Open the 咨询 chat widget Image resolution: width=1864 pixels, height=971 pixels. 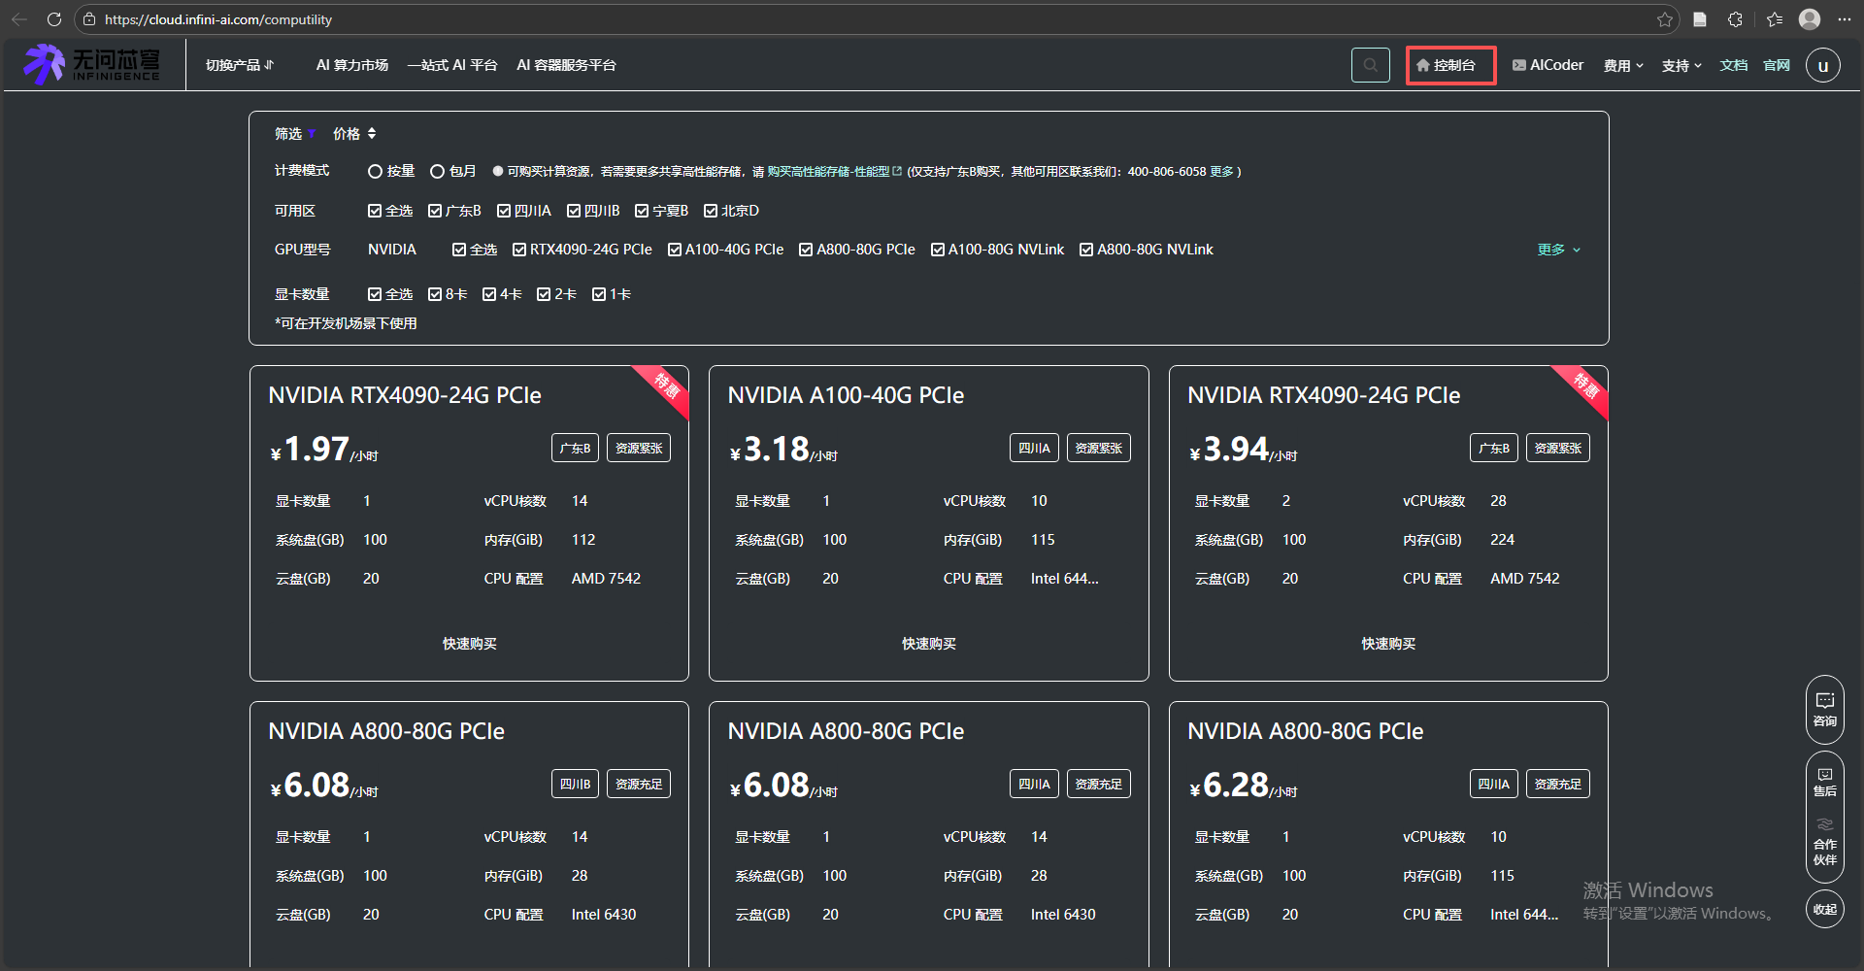click(1824, 710)
